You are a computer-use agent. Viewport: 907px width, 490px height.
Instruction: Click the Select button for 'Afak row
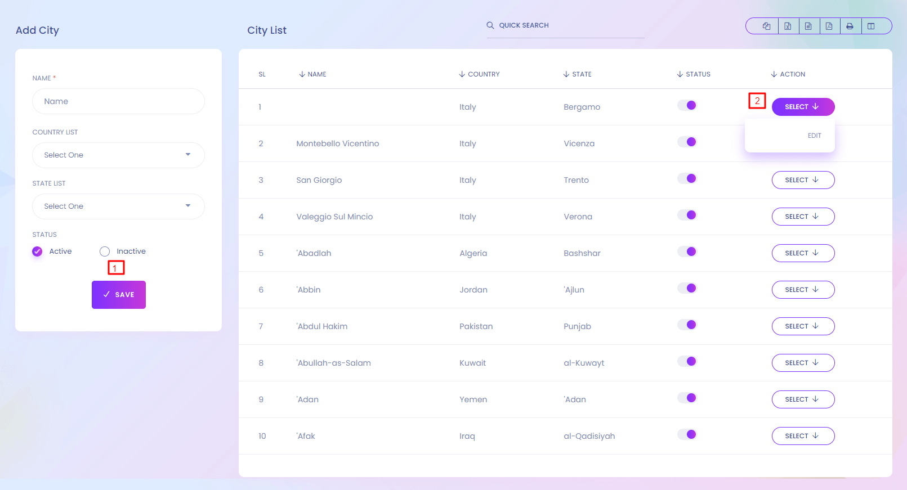[x=803, y=436]
